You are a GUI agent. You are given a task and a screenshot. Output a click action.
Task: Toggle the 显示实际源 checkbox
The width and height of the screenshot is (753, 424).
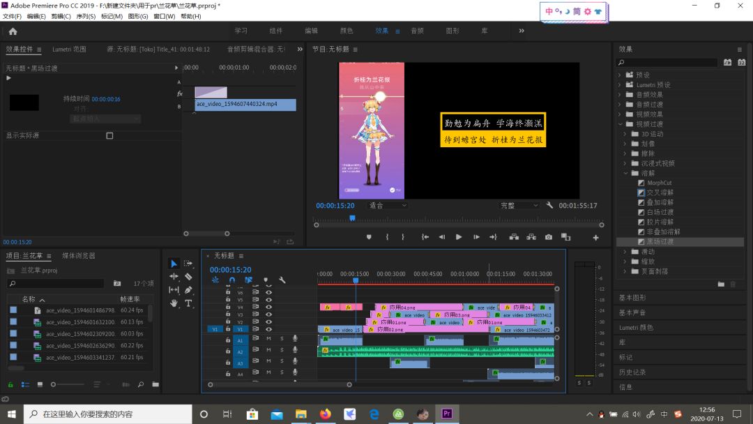pos(109,136)
